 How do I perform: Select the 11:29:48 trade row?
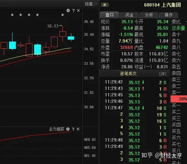(x=134, y=140)
